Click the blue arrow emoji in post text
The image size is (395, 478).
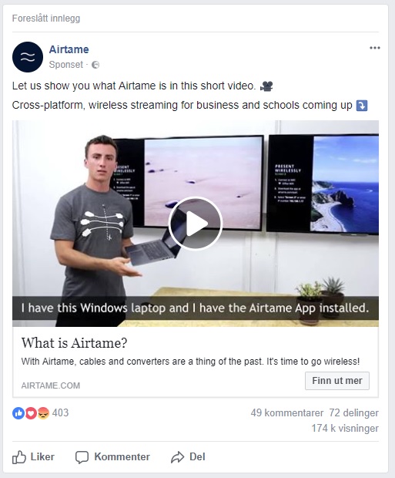(362, 106)
